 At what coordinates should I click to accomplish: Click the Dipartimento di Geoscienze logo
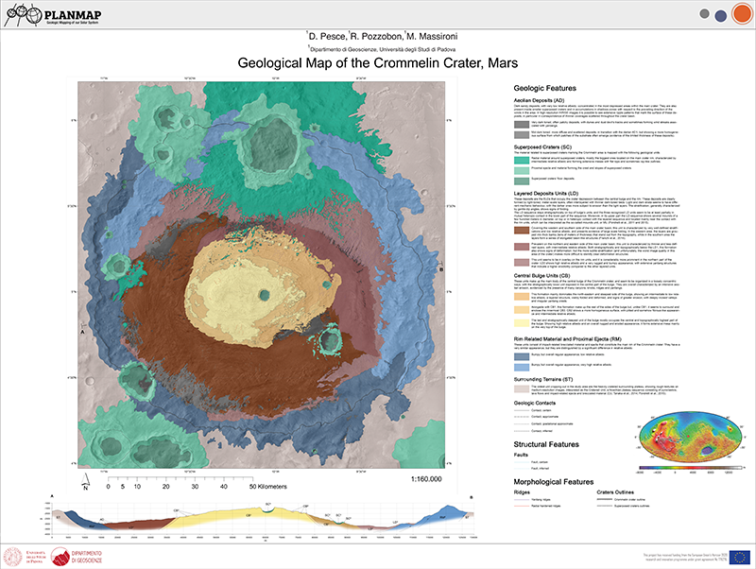coord(77,557)
